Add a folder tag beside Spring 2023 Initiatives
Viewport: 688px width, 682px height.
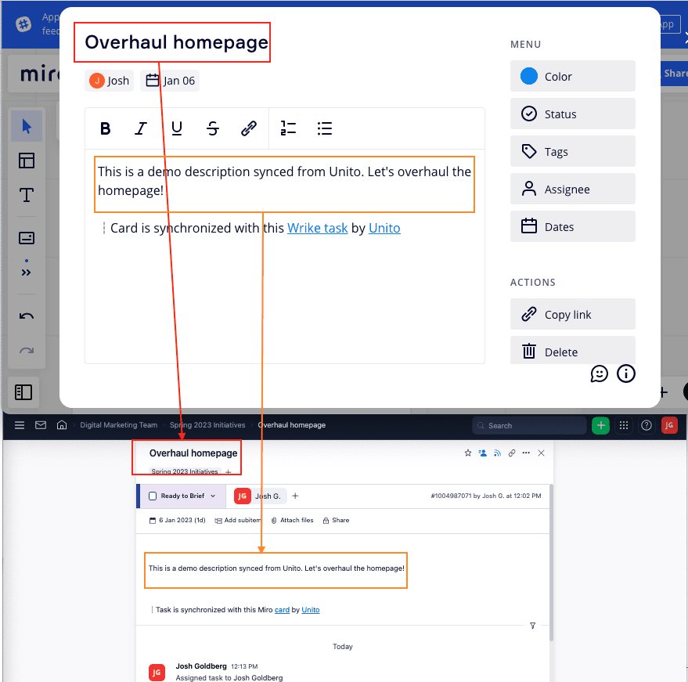pos(229,472)
